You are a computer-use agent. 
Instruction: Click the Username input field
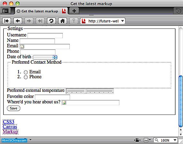point(45,36)
